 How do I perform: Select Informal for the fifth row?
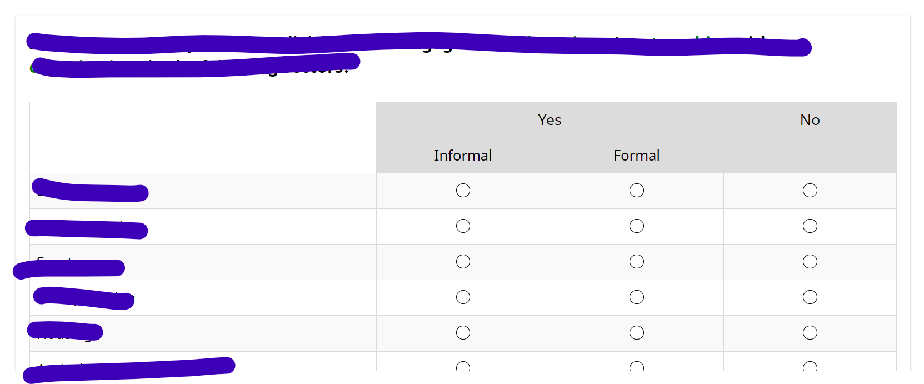point(463,333)
